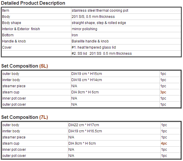183x161 pixels.
Task: Click the mirror polishing cell
Action: 126,29
